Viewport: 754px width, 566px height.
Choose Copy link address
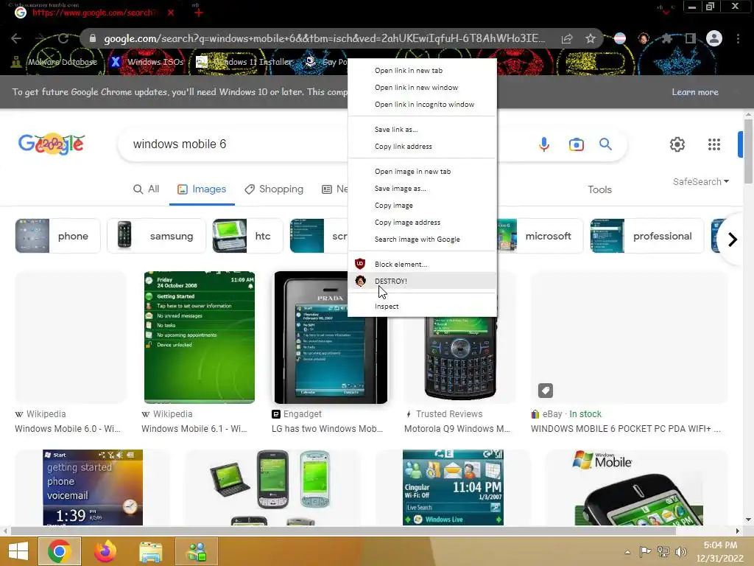click(422, 147)
